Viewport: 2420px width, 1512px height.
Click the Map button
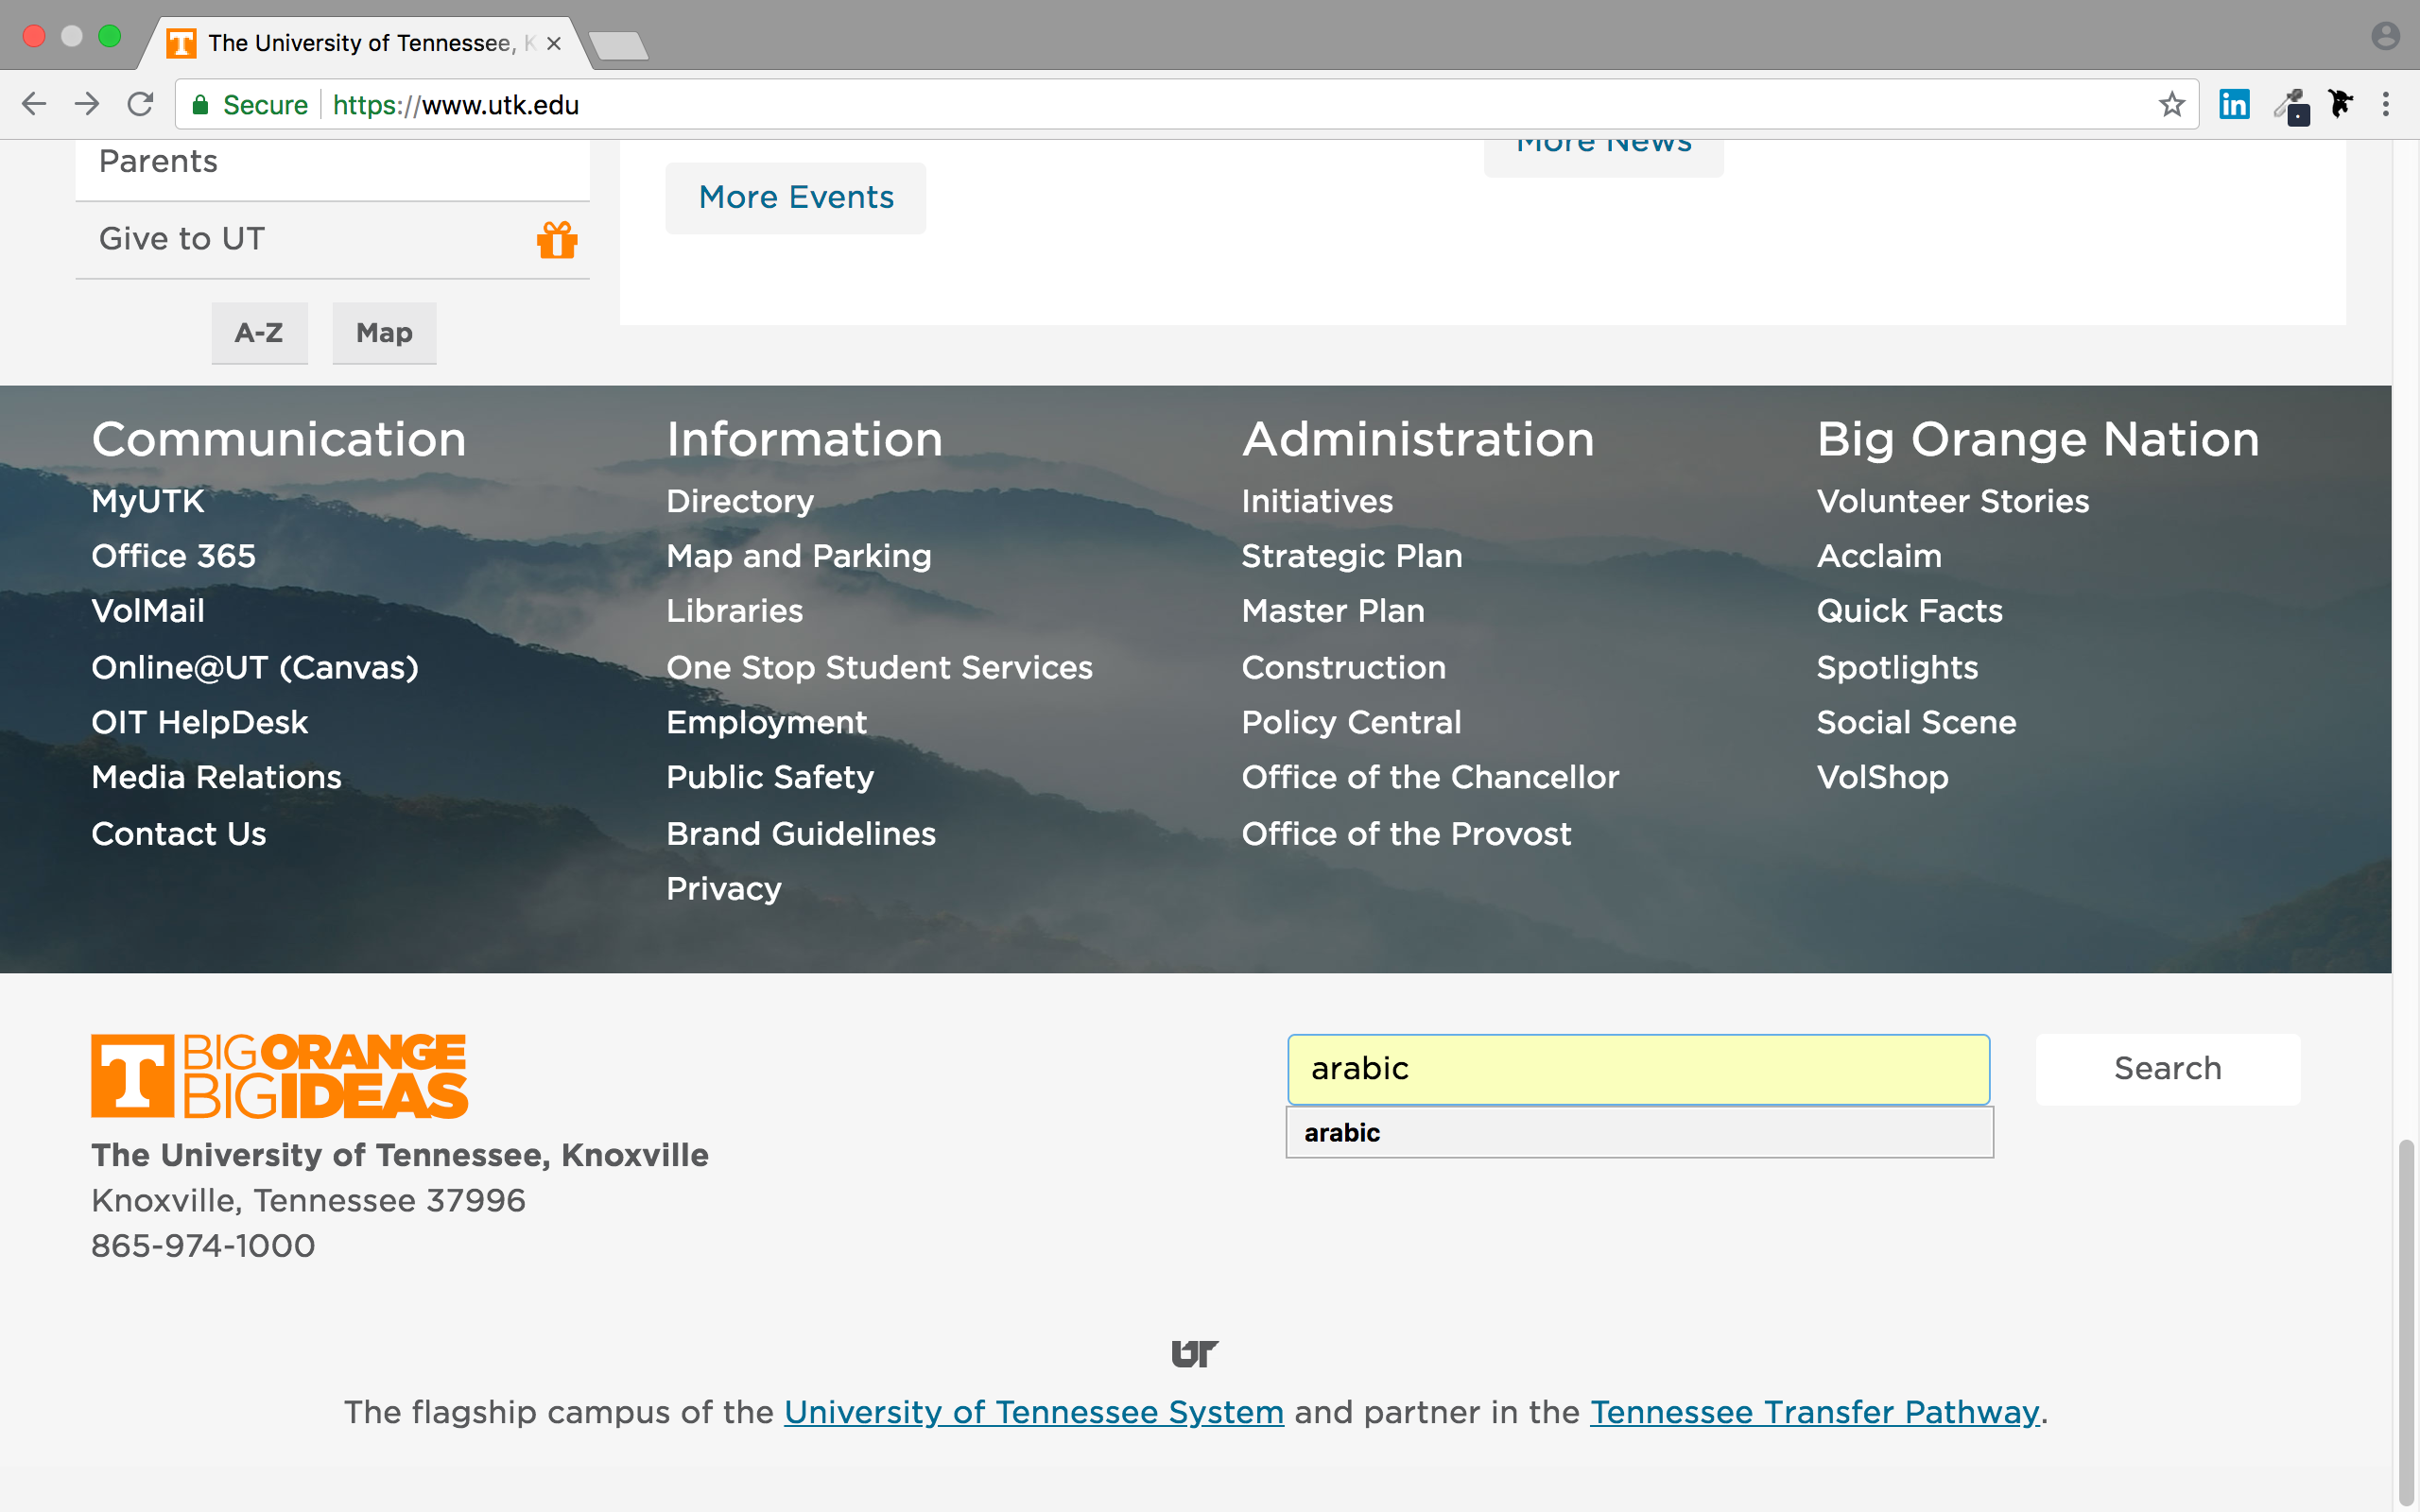(x=384, y=333)
